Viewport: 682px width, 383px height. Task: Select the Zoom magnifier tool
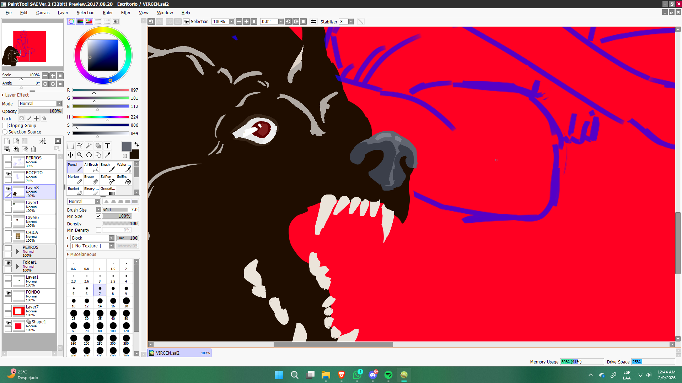tap(80, 155)
